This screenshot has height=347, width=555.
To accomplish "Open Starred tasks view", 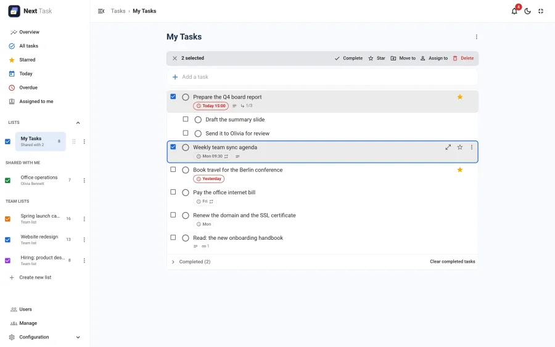I will (x=27, y=60).
